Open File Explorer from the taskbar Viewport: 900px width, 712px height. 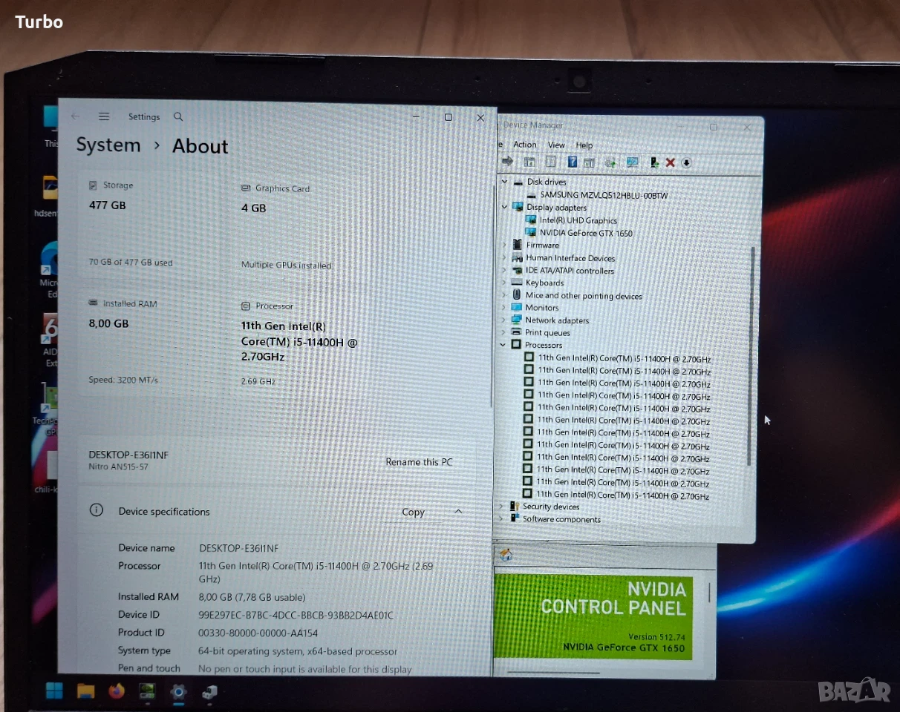click(86, 692)
